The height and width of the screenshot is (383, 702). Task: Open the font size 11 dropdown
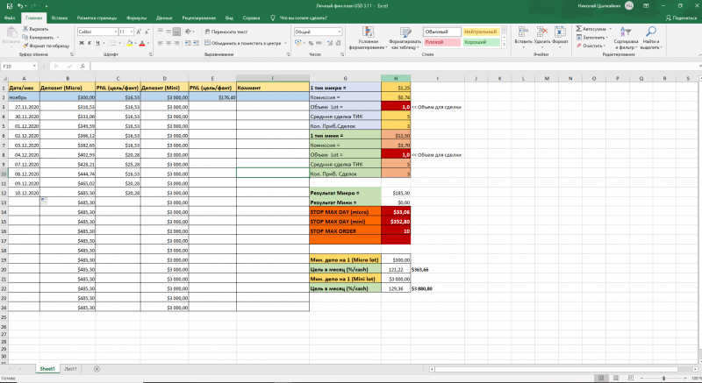point(132,32)
